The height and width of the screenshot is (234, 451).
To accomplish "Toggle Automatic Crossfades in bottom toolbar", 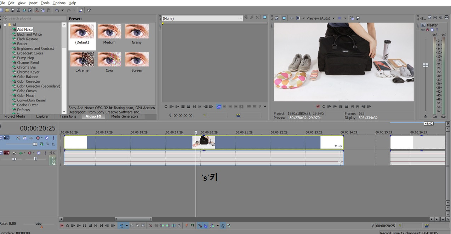I will click(x=206, y=226).
